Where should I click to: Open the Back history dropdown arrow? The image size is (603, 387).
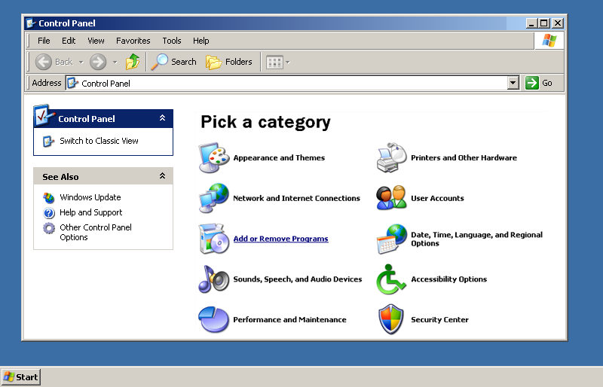[x=81, y=62]
